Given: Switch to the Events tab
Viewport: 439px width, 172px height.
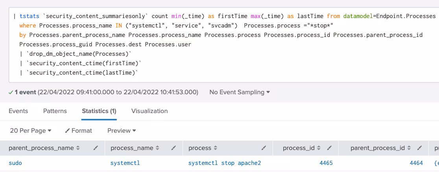Looking at the screenshot, I should [x=18, y=111].
